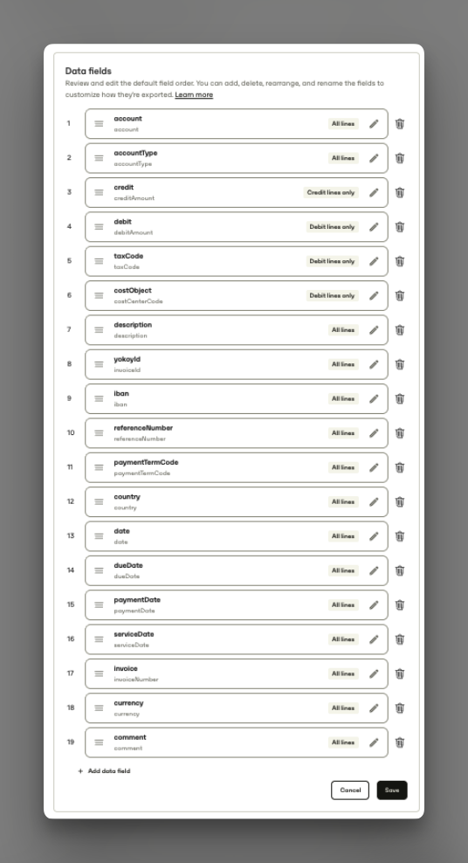Grab the drag handle of the debit row
468x863 pixels.
99,227
